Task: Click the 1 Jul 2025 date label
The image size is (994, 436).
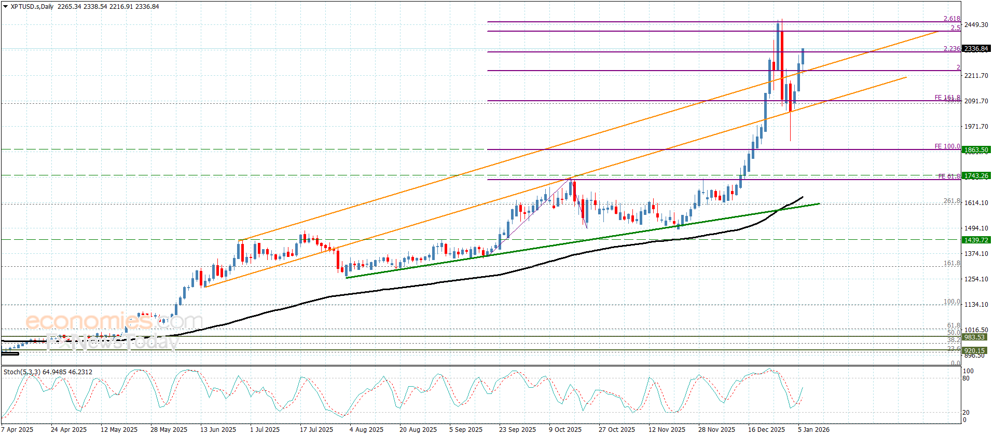Action: coord(265,429)
